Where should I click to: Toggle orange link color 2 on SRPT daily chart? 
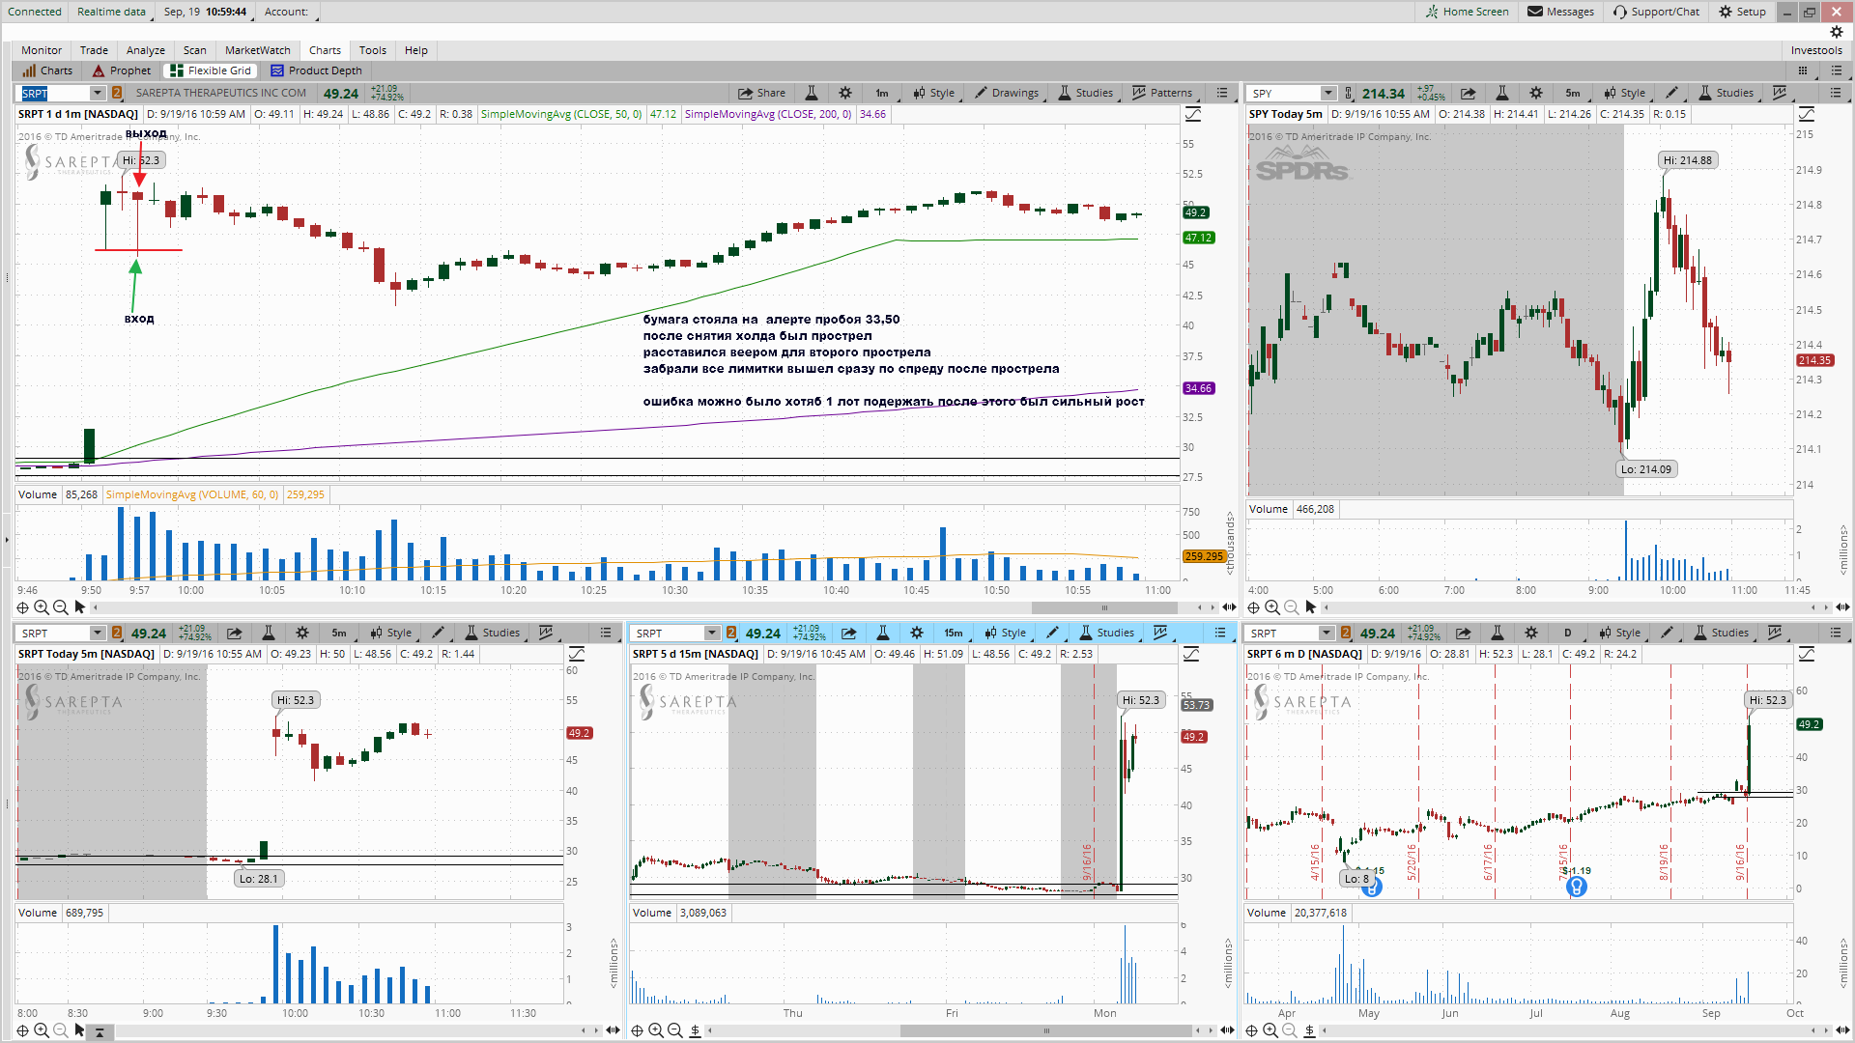click(x=1346, y=633)
